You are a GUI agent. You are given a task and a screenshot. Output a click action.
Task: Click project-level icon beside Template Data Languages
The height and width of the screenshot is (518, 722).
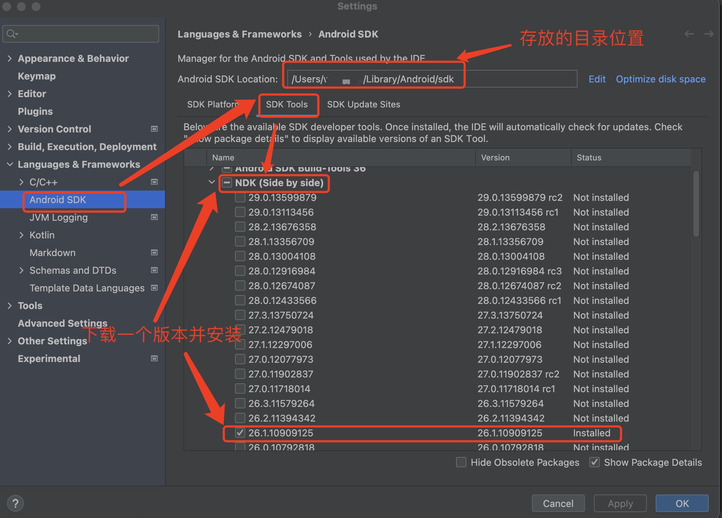(x=154, y=288)
